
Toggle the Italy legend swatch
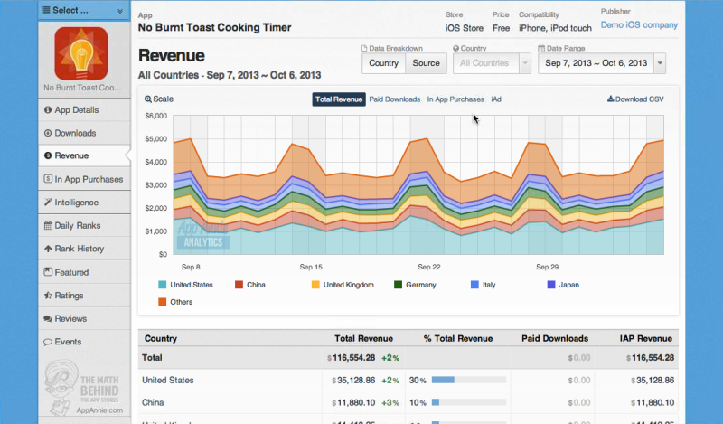click(474, 285)
